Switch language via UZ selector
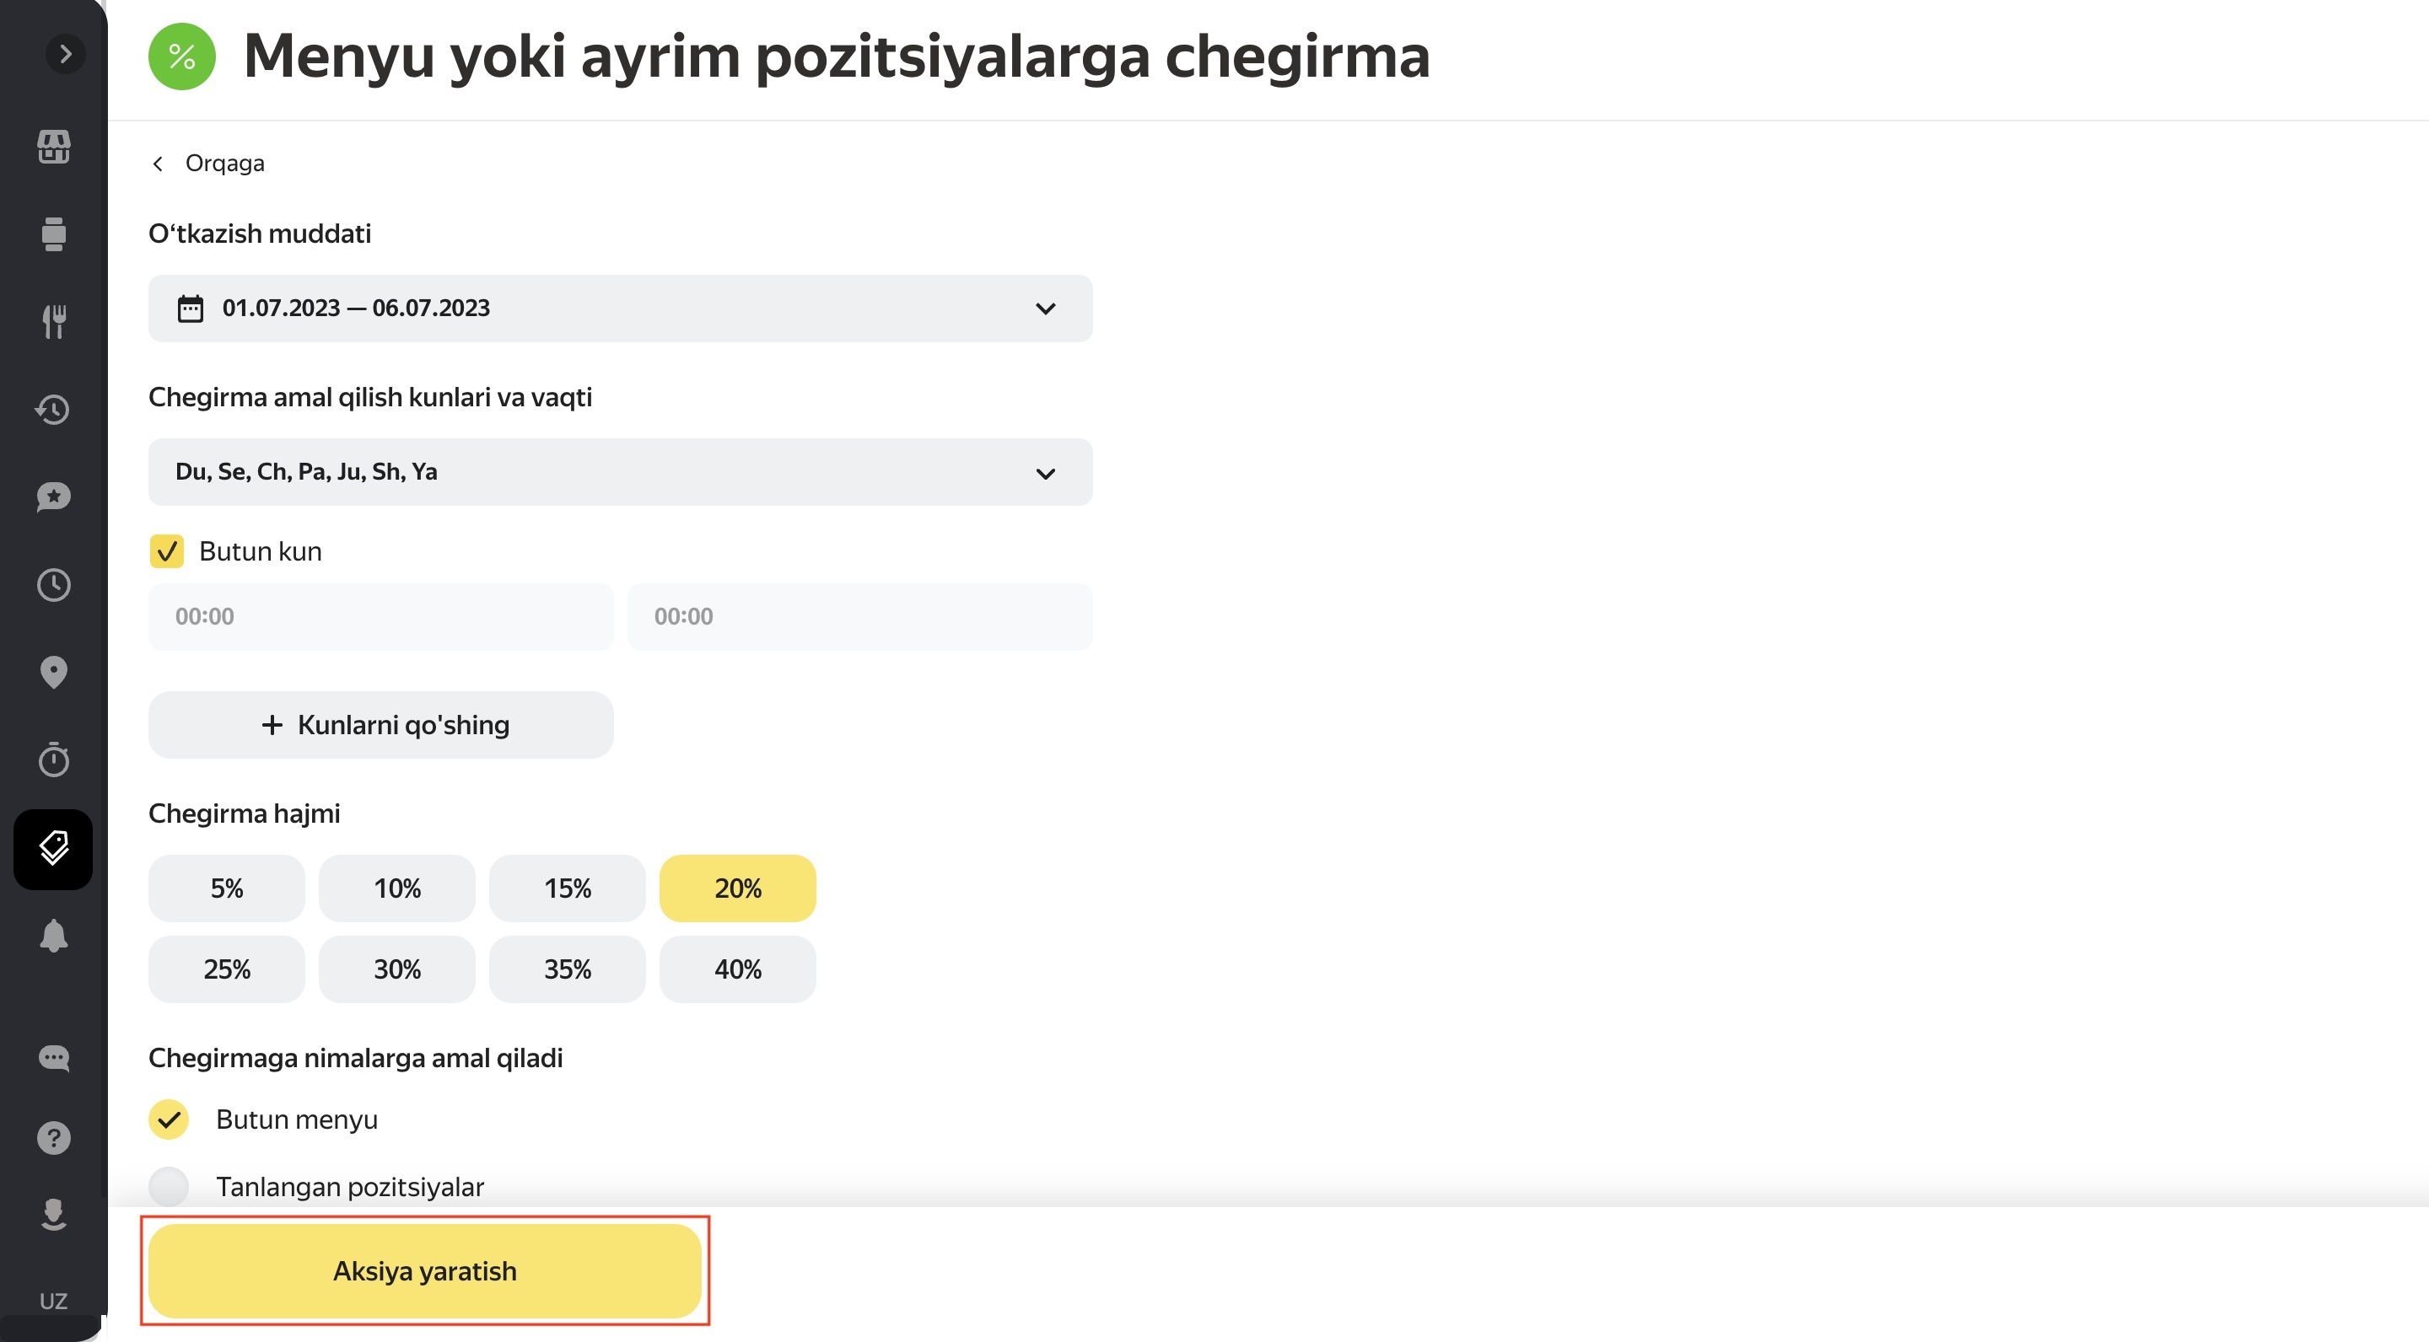This screenshot has height=1342, width=2429. 54,1302
